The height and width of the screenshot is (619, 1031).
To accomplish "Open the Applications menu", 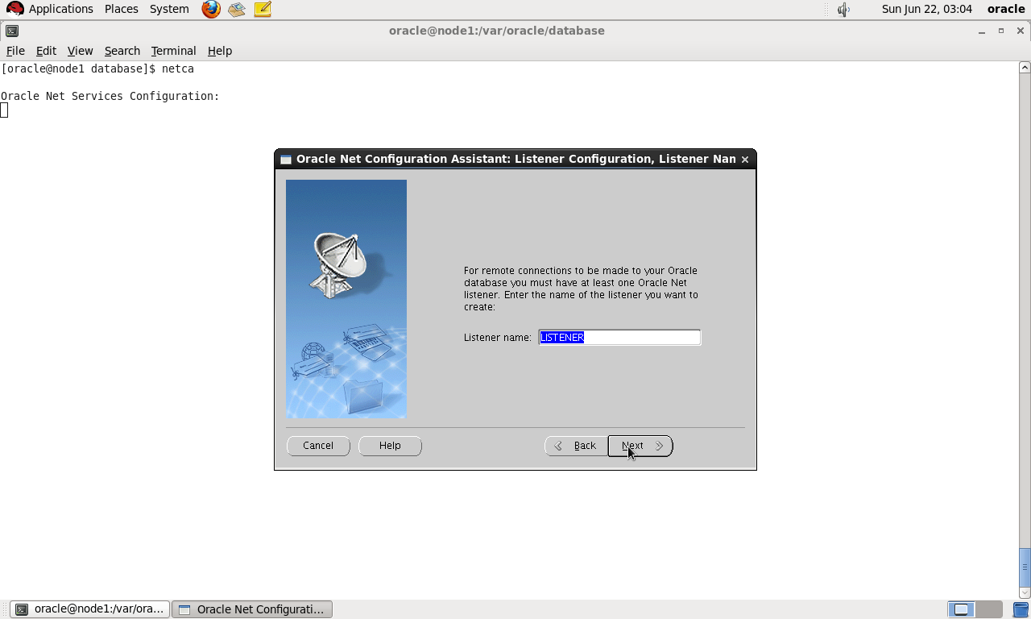I will point(61,9).
